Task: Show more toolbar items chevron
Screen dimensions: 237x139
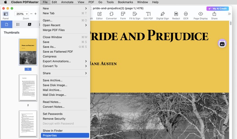Action: [229, 14]
